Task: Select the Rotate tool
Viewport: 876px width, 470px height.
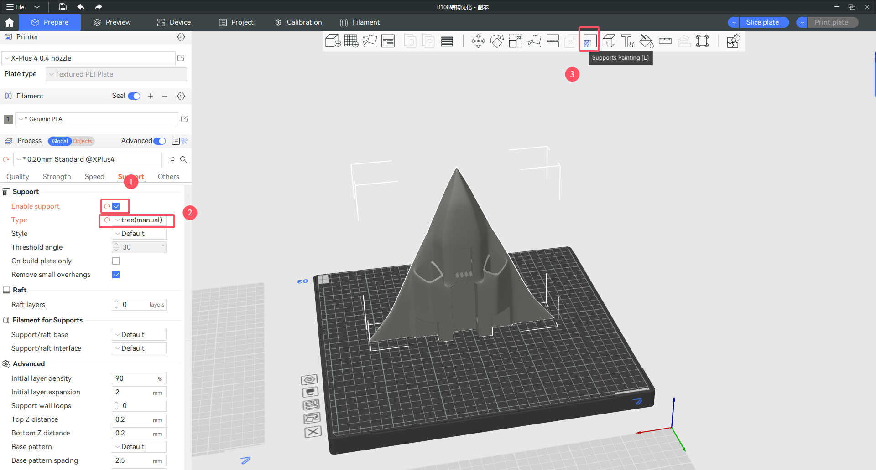Action: click(497, 41)
